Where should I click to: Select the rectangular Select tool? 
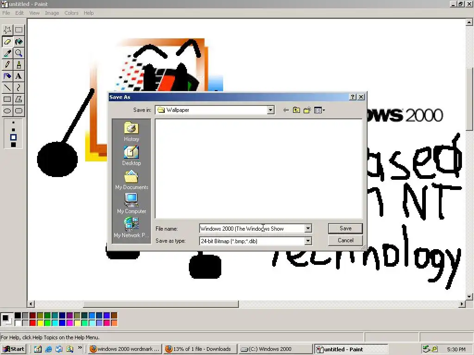tap(19, 30)
